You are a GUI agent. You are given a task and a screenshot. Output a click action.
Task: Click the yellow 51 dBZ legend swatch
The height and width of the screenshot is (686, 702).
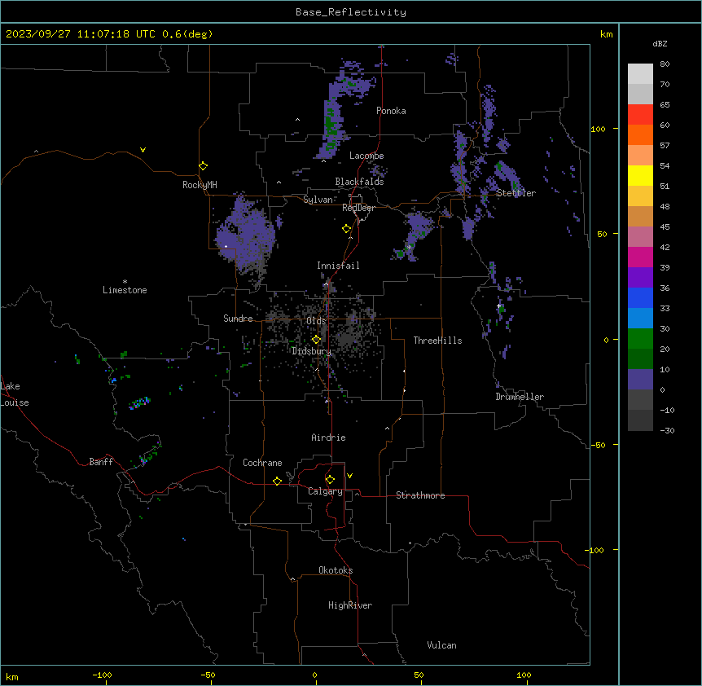[x=640, y=175]
